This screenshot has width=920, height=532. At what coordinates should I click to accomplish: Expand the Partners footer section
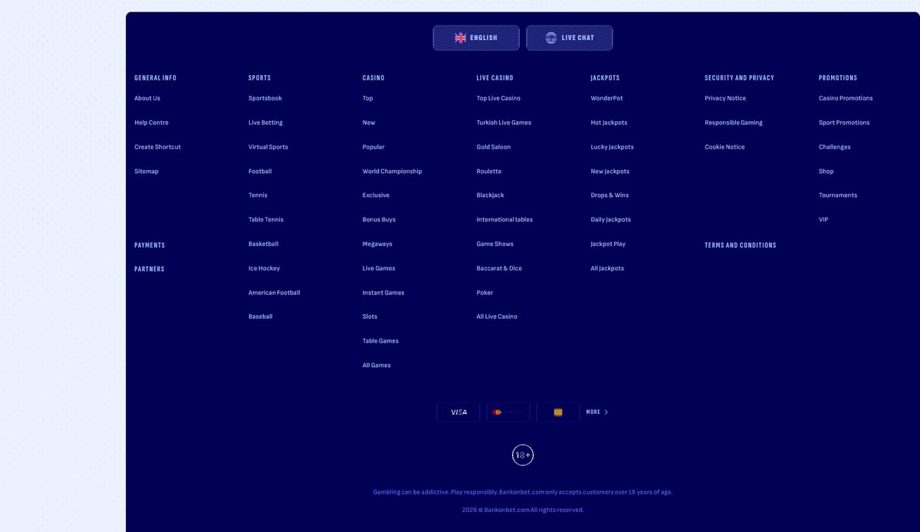pos(149,269)
